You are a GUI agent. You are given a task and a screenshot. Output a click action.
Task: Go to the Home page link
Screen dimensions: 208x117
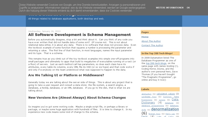(x=145, y=37)
